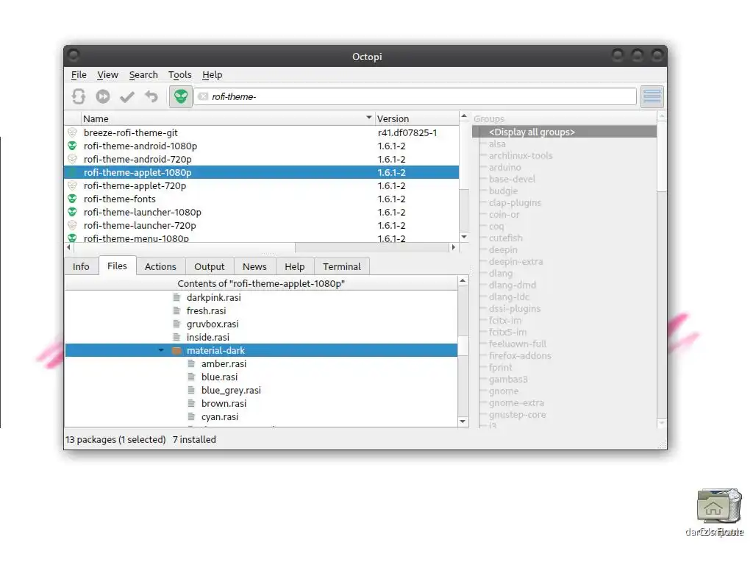Screen dimensions: 753x565
Task: Select rofi-theme-android-1080p package
Action: [x=262, y=146]
